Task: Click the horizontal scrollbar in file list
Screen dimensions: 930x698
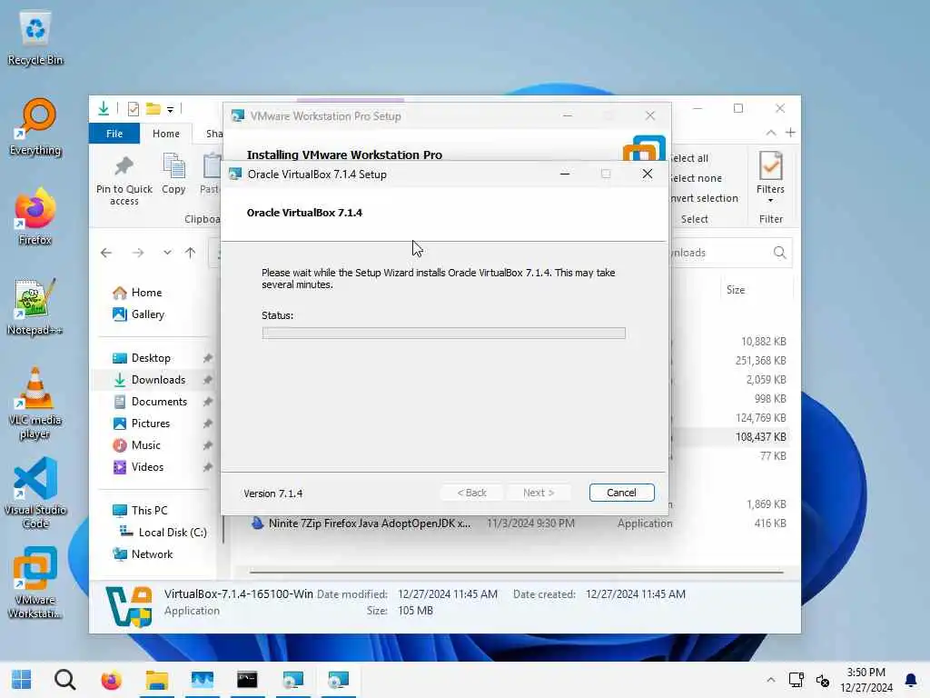Action: point(516,573)
